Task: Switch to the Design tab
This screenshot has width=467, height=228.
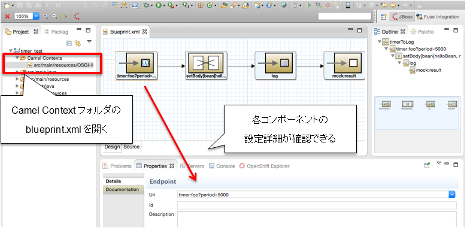Action: click(113, 147)
